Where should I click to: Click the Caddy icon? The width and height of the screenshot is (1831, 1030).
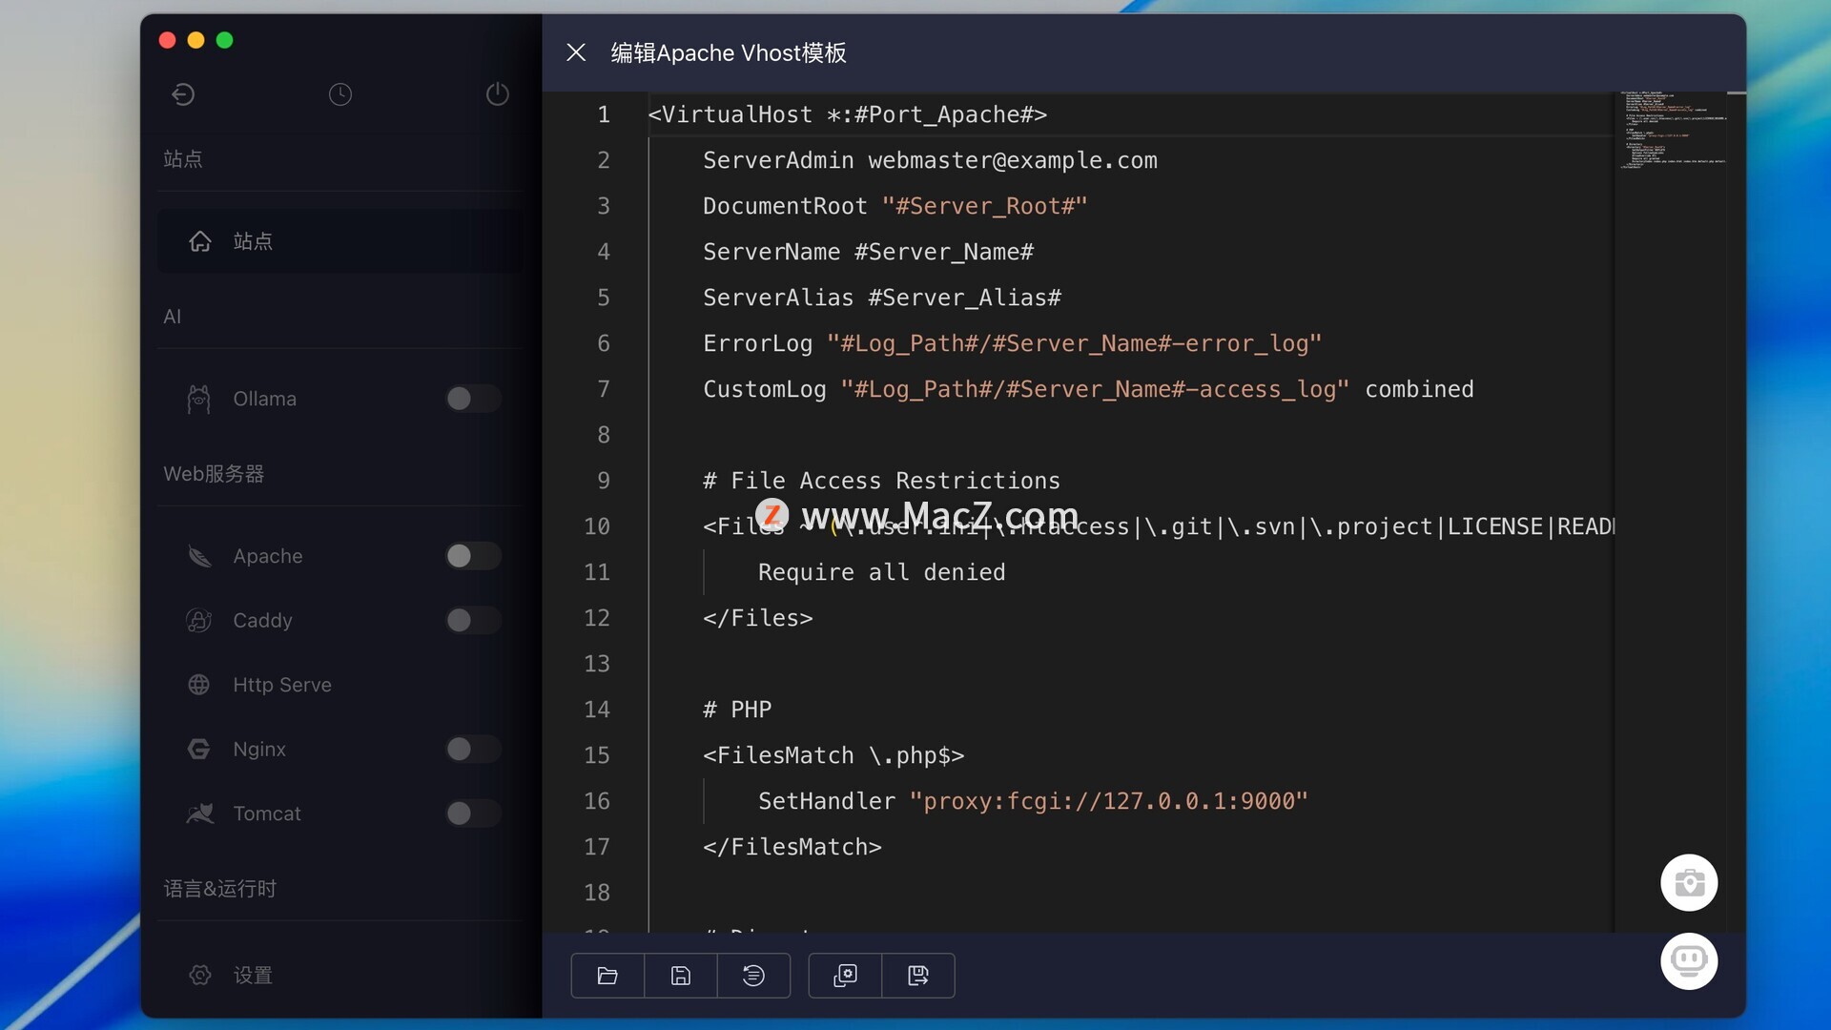point(199,621)
